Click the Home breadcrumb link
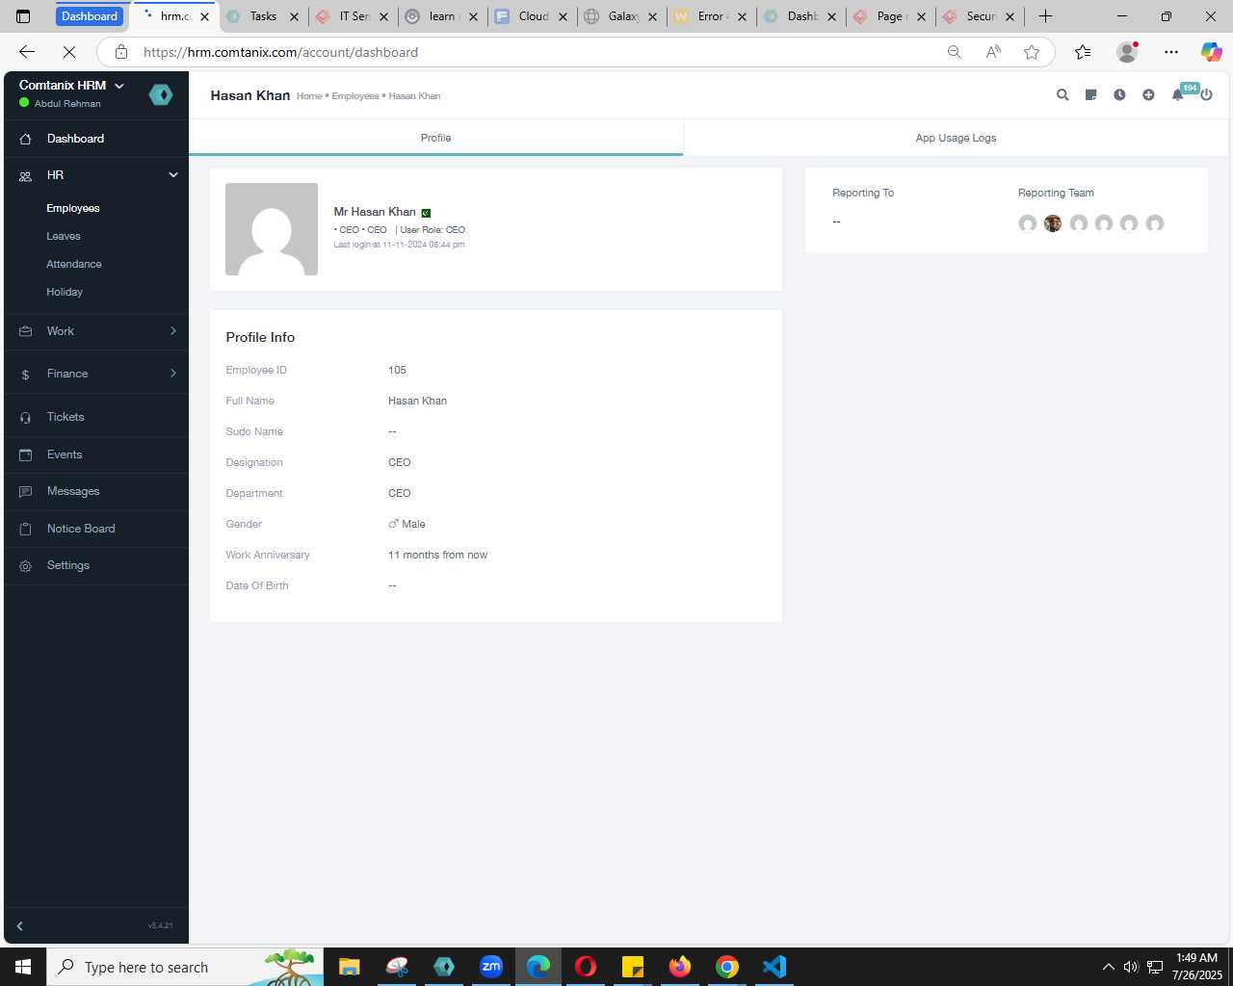Screen dimensions: 1233x986 [309, 96]
